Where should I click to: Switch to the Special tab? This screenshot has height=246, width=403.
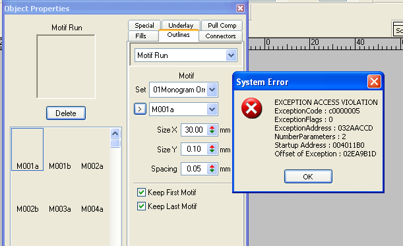pyautogui.click(x=144, y=26)
